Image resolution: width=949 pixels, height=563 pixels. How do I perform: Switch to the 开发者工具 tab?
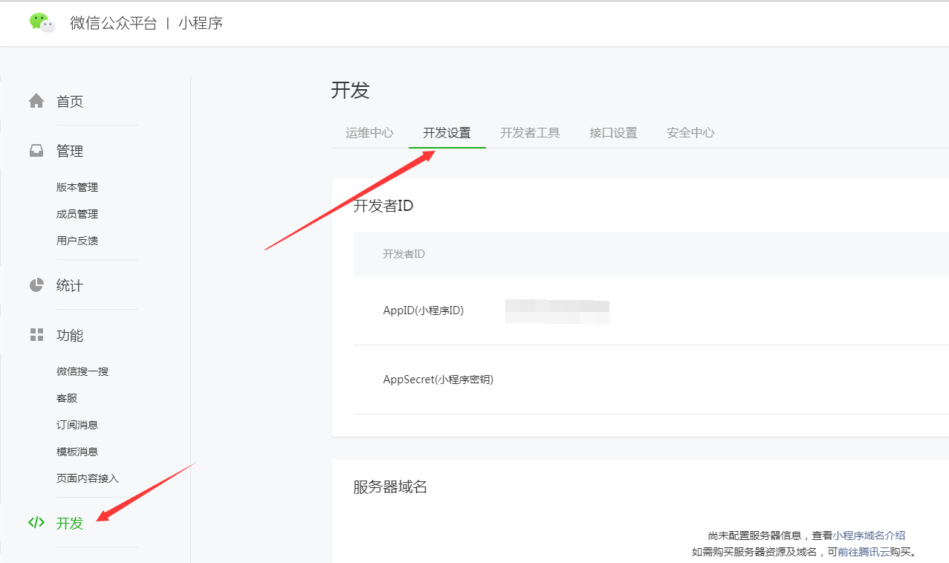pos(530,133)
